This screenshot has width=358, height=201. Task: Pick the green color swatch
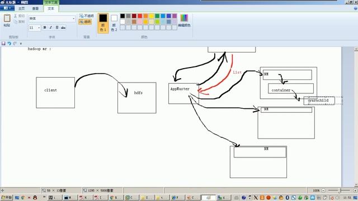pos(157,16)
